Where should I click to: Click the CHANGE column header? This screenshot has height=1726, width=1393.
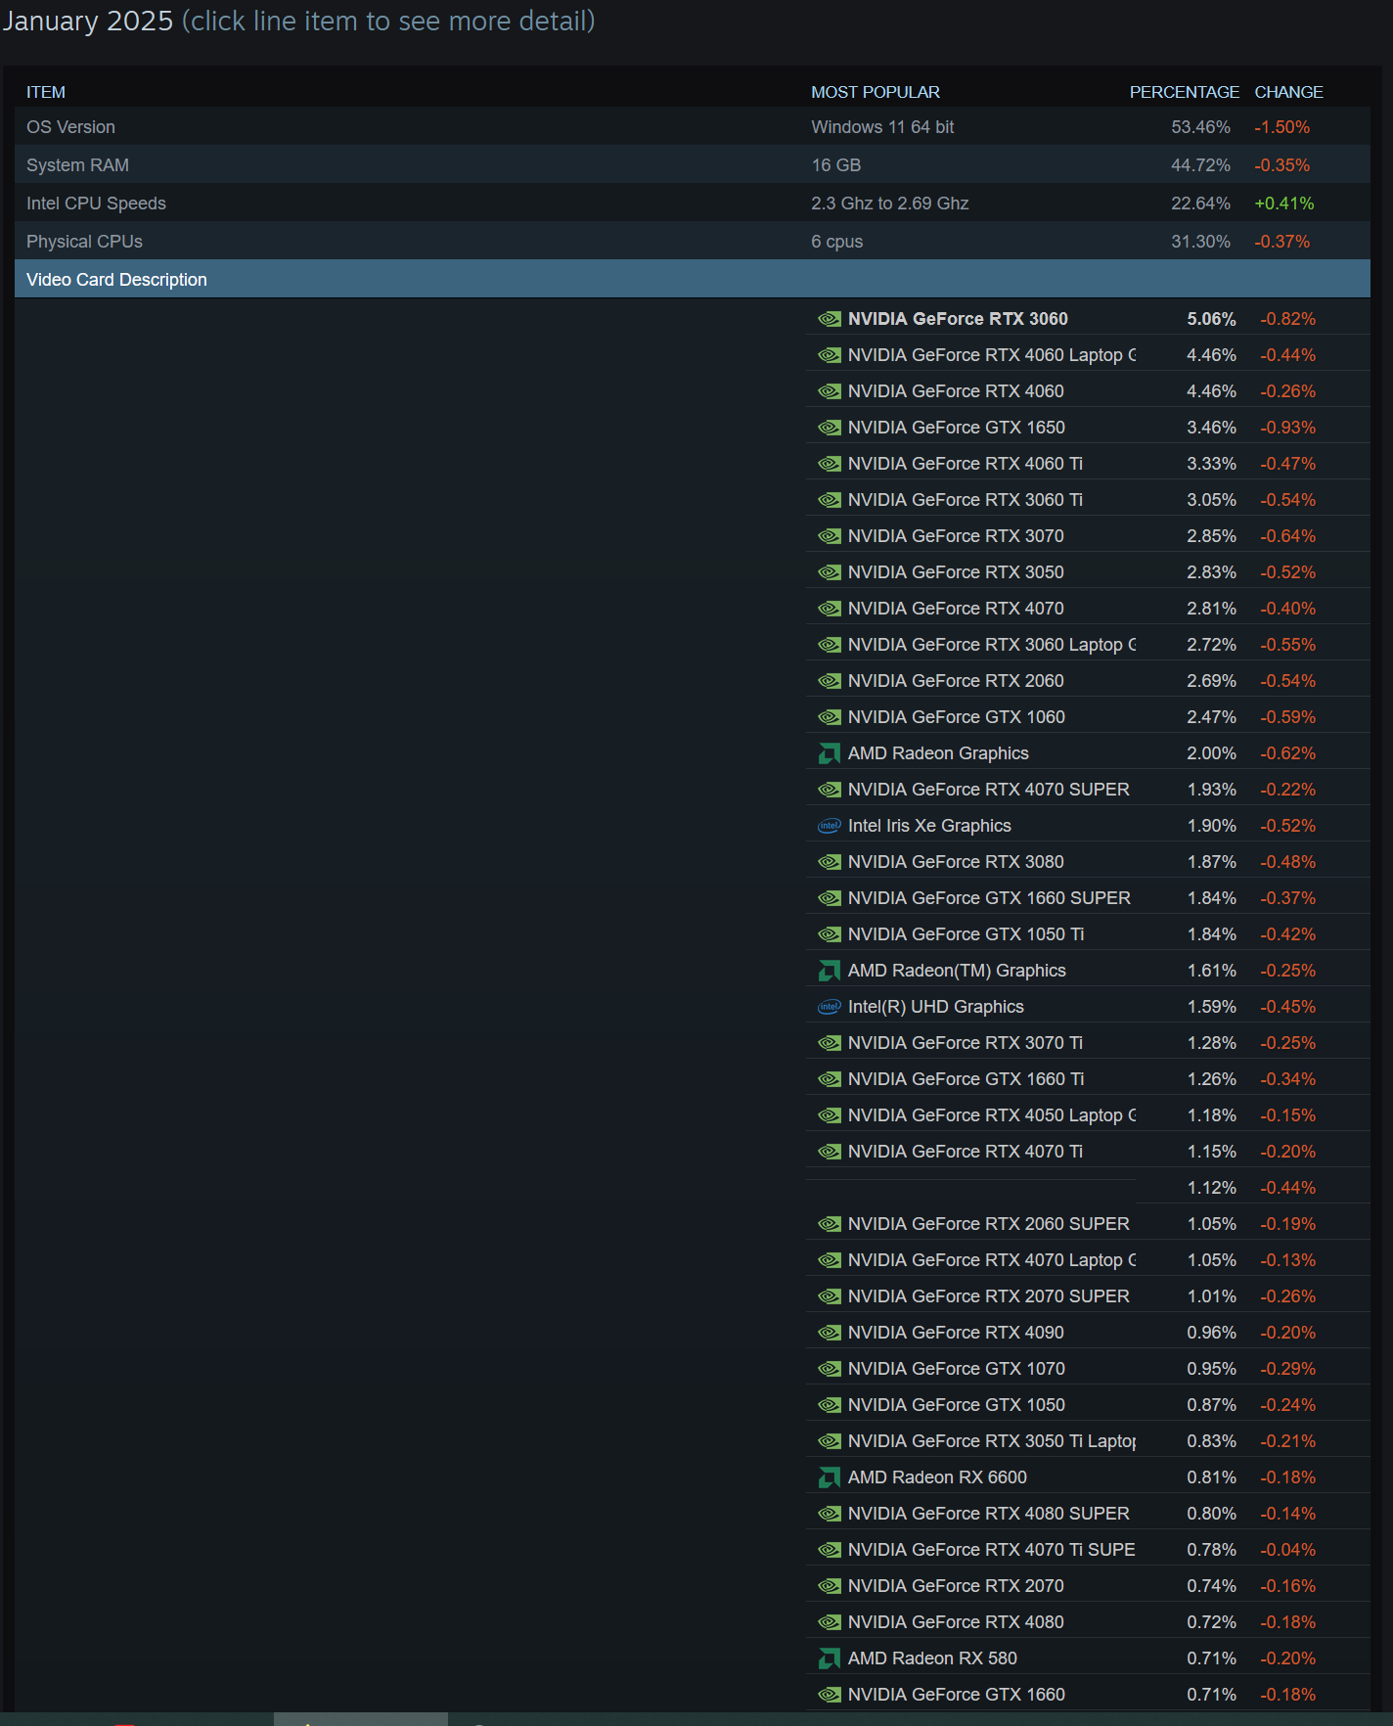tap(1288, 92)
